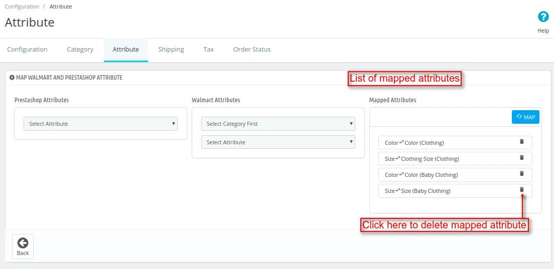
Task: Select the Tax tab
Action: coord(208,50)
